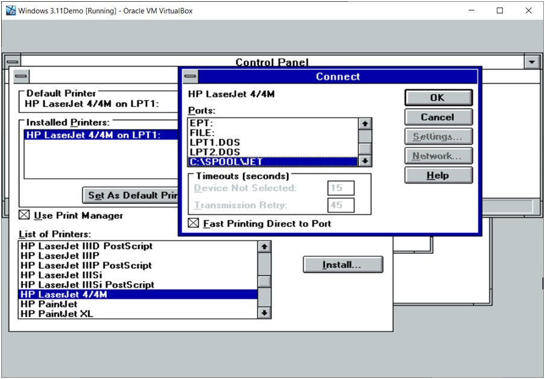Select HP LaserJet IIISi PostScript

coord(137,285)
